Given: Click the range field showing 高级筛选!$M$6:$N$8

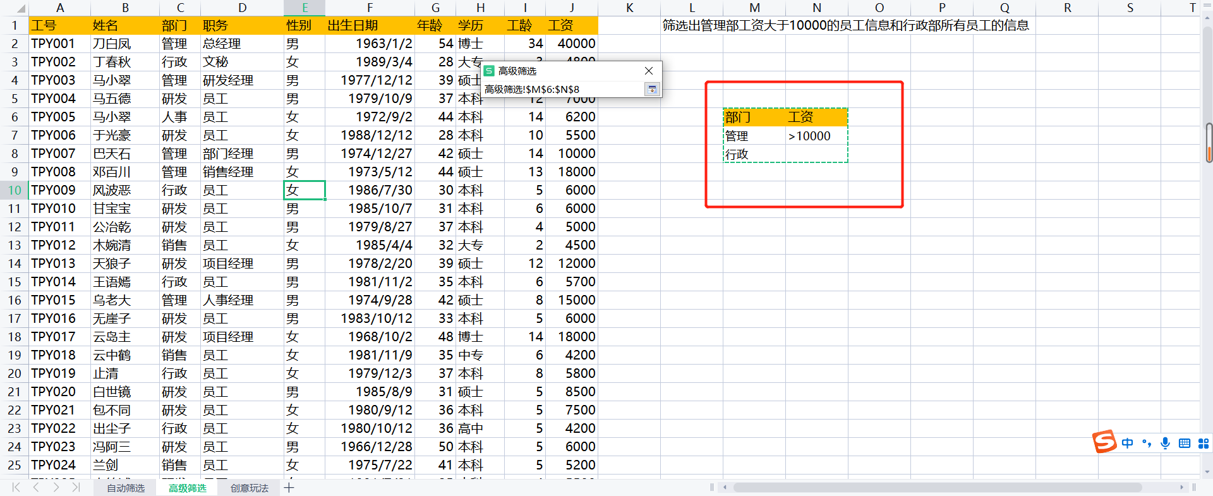Looking at the screenshot, I should [x=564, y=89].
